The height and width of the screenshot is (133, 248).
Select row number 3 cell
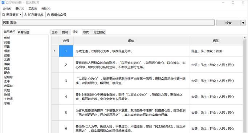66,81
